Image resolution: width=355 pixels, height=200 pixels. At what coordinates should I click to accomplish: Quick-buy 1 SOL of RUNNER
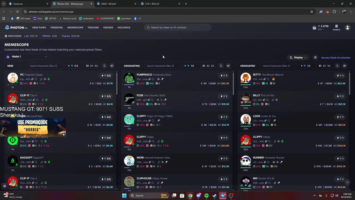tap(340, 159)
